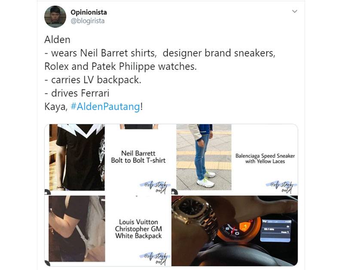The image size is (342, 270).
Task: Open the @blogirista handle link
Action: click(88, 21)
